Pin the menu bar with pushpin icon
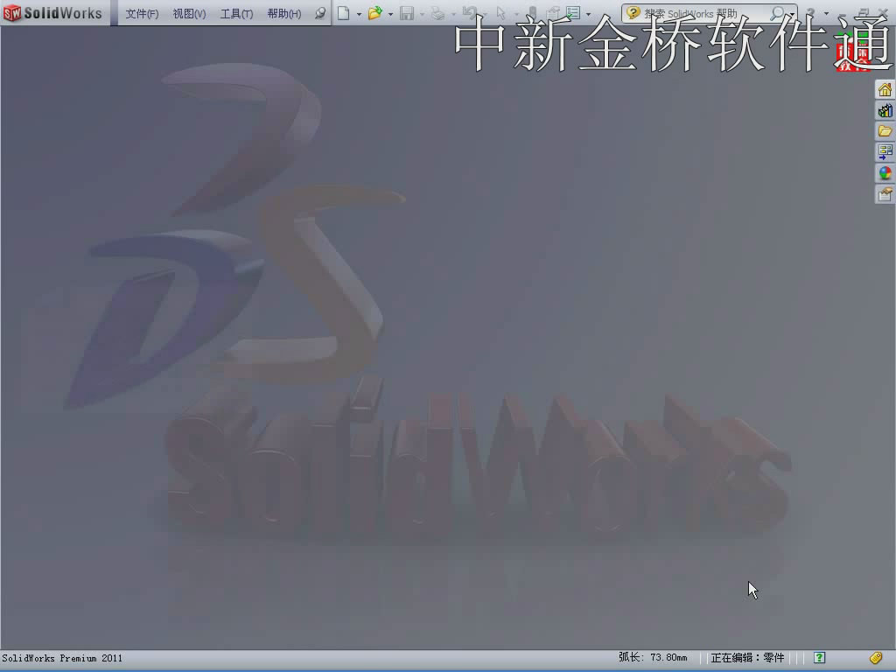 tap(320, 13)
